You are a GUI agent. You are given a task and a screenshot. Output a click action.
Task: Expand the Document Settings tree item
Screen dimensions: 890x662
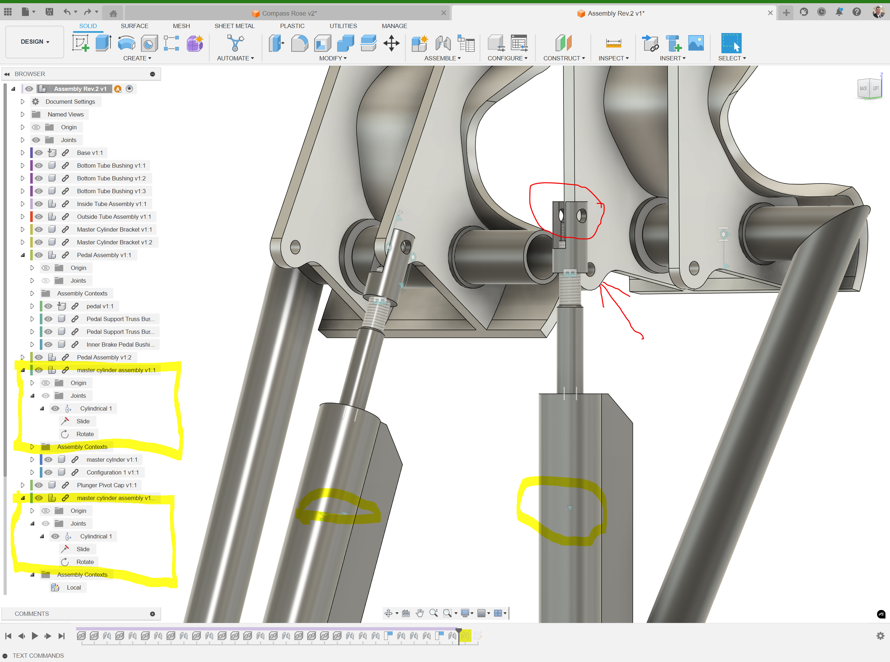[x=22, y=101]
